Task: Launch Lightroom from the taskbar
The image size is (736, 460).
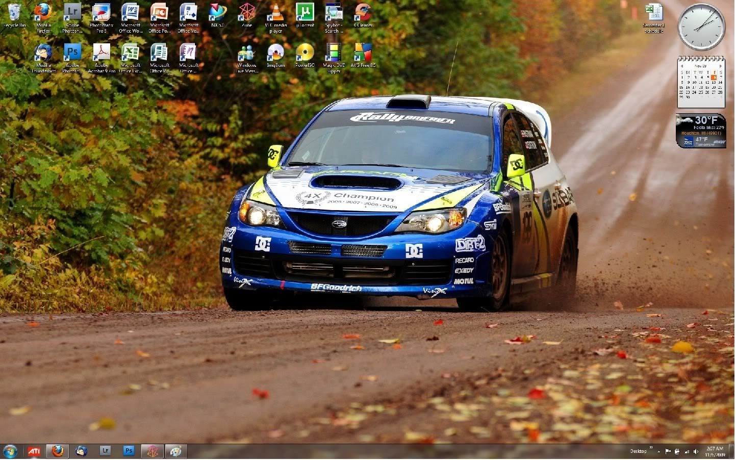Action: 105,451
